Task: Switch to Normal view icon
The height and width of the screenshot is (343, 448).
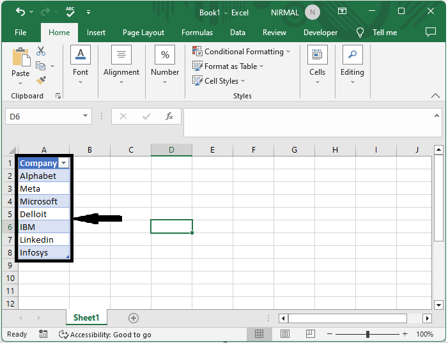Action: pos(259,333)
